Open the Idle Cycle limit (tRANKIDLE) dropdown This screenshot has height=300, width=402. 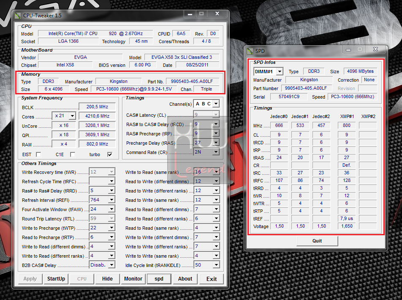[216, 265]
